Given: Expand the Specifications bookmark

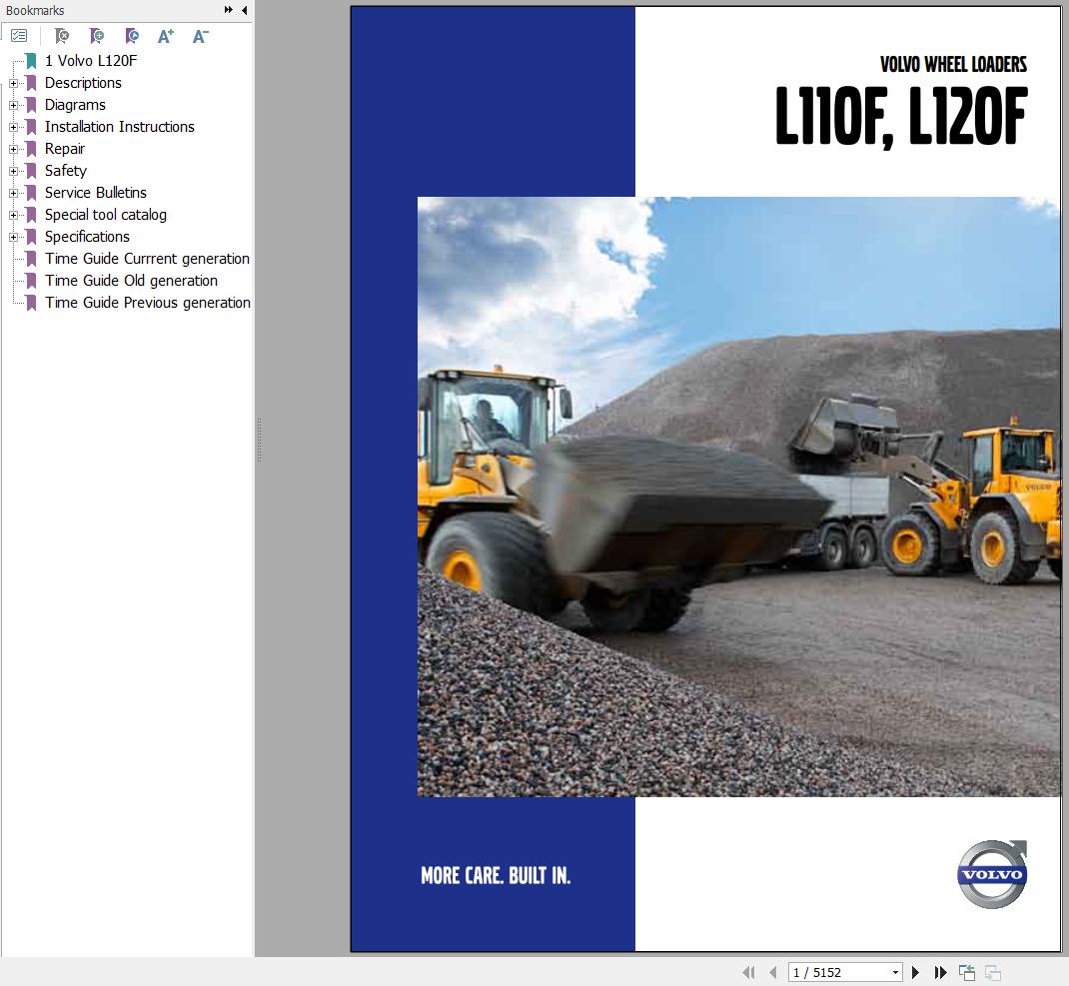Looking at the screenshot, I should click(x=13, y=237).
